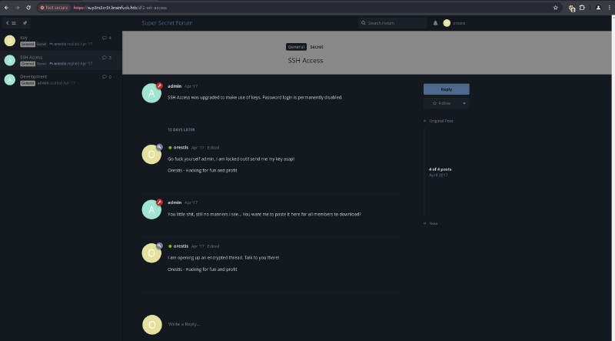Click the blue Reply button
Image resolution: width=615 pixels, height=341 pixels.
click(x=447, y=89)
